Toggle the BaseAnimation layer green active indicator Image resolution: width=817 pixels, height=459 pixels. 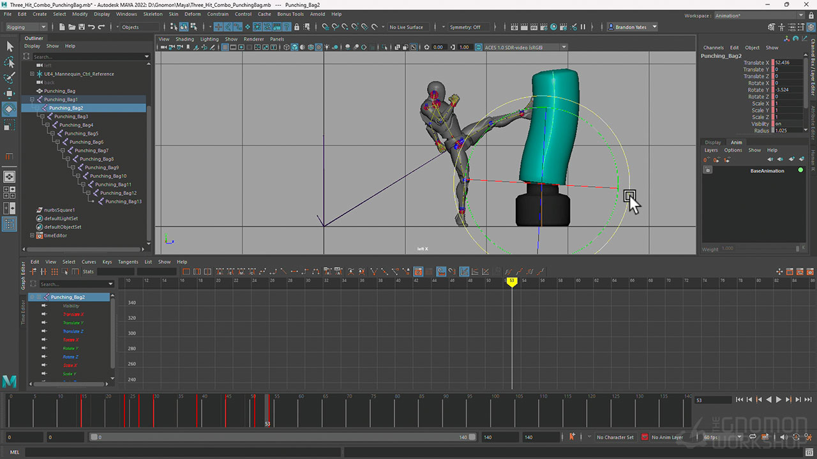click(800, 170)
